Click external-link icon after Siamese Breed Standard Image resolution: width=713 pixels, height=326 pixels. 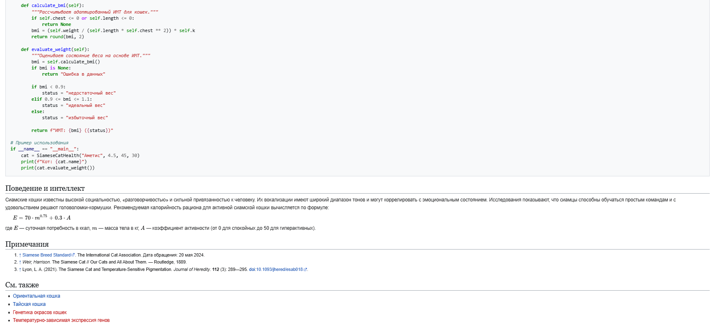coord(74,255)
